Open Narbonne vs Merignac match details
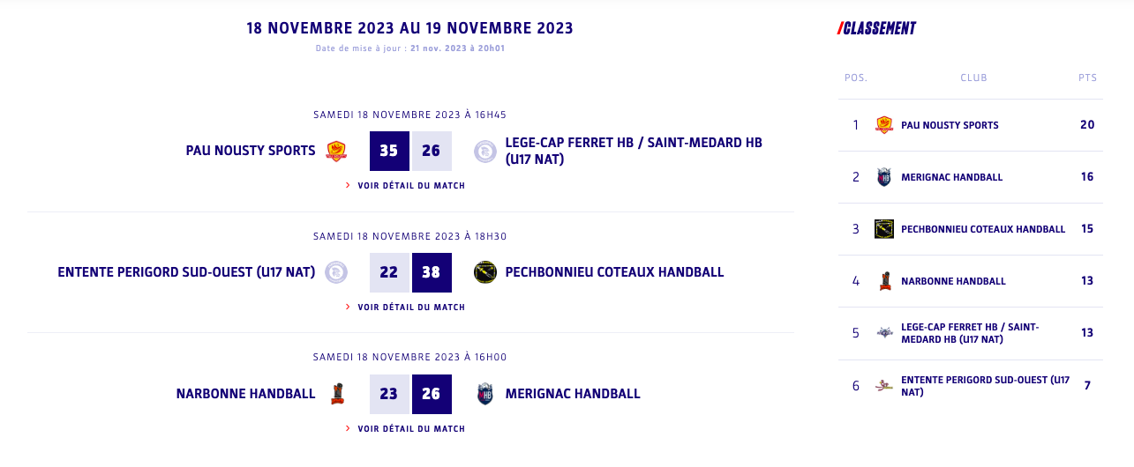This screenshot has width=1134, height=467. click(410, 429)
